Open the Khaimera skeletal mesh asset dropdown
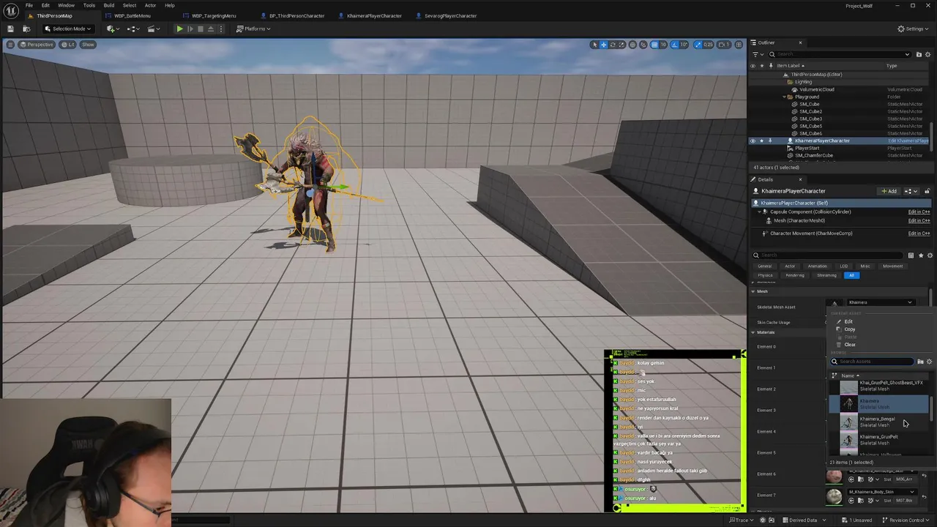This screenshot has width=937, height=527. point(881,302)
